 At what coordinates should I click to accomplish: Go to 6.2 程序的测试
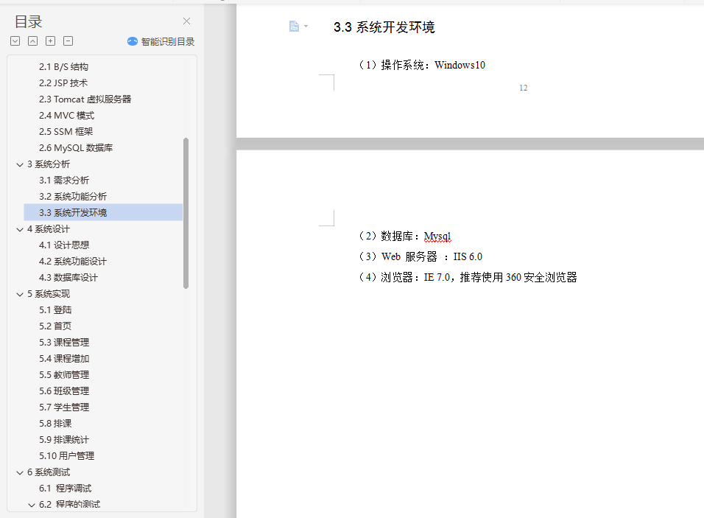click(70, 505)
